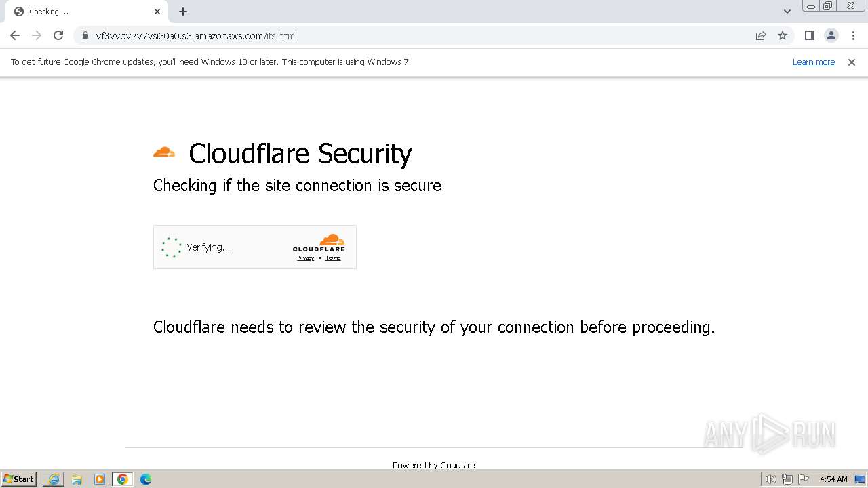Share this page via share icon
Screen dimensions: 868x488
pos(761,35)
